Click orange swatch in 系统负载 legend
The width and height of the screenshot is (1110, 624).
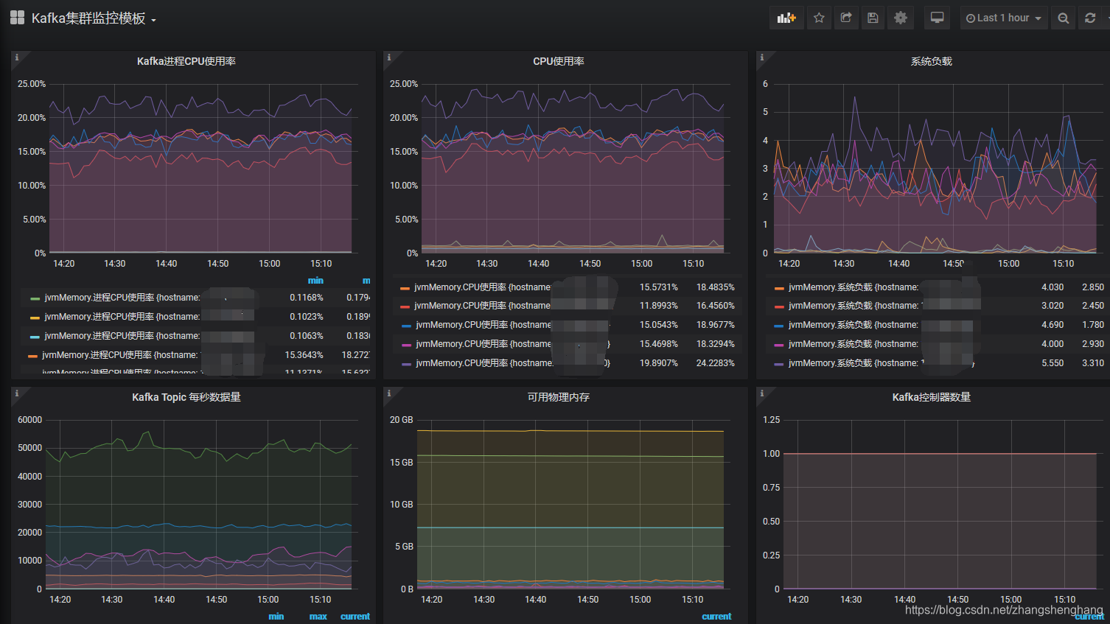(779, 288)
